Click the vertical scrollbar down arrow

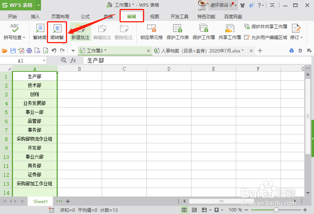pos(308,193)
